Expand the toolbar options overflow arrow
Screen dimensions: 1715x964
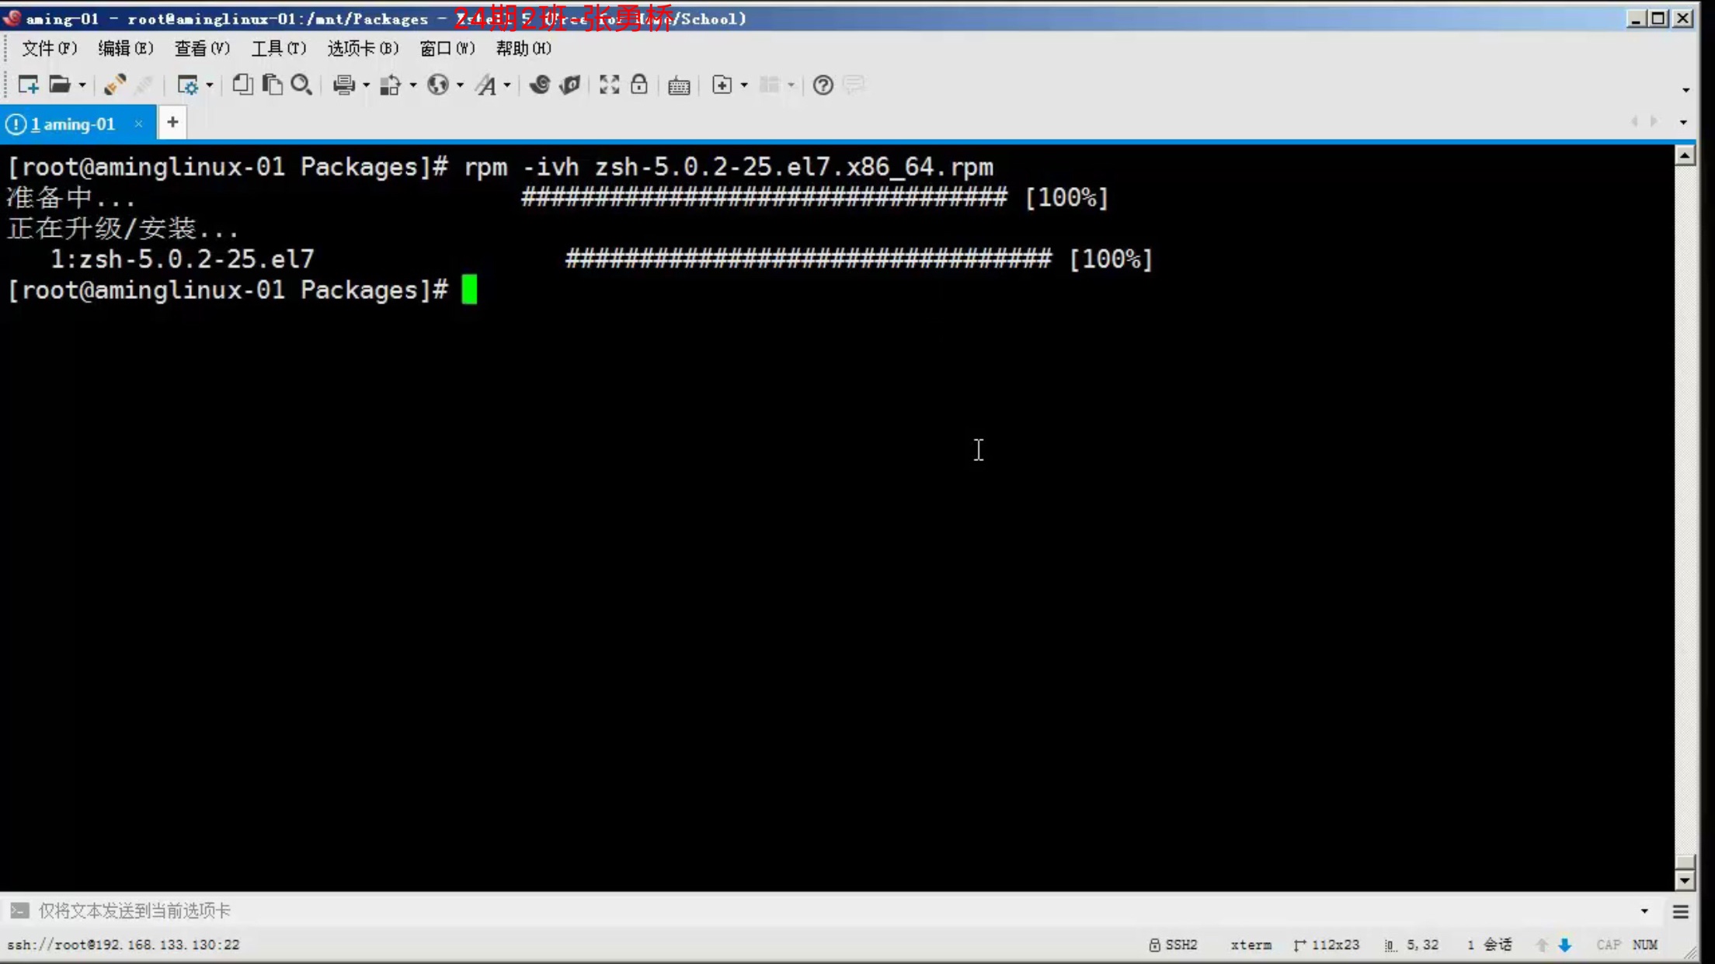pos(1685,89)
